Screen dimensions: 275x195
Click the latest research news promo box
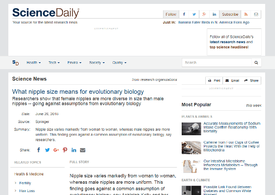[234, 42]
